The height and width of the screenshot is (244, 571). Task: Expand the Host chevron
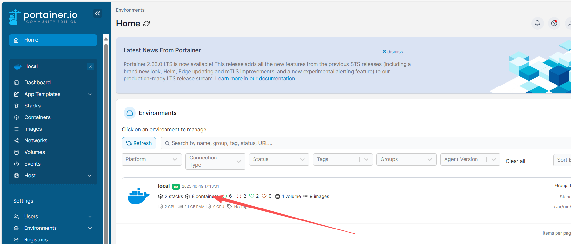90,176
